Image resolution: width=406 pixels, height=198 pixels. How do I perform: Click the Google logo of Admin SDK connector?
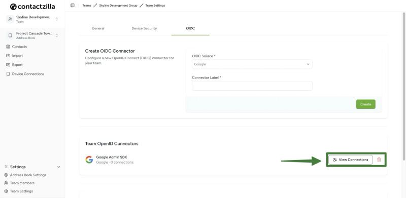pyautogui.click(x=89, y=160)
